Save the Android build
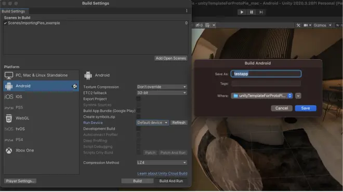This screenshot has height=192, width=343. click(306, 108)
